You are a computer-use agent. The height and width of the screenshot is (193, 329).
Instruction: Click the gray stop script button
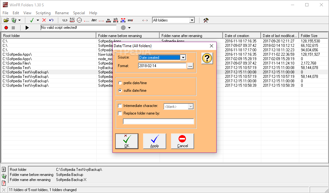click(x=13, y=28)
